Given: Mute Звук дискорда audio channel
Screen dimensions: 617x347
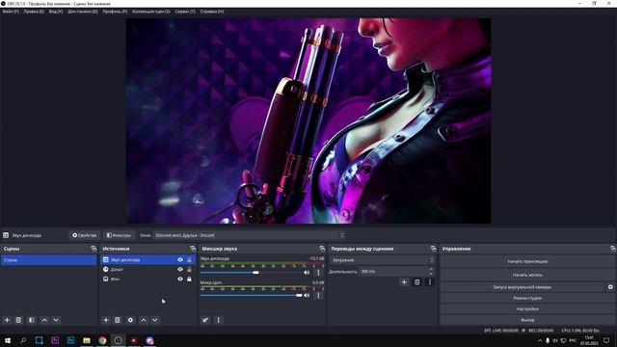Looking at the screenshot, I should [x=307, y=272].
